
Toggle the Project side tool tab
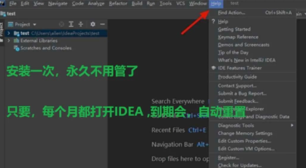click(2, 32)
